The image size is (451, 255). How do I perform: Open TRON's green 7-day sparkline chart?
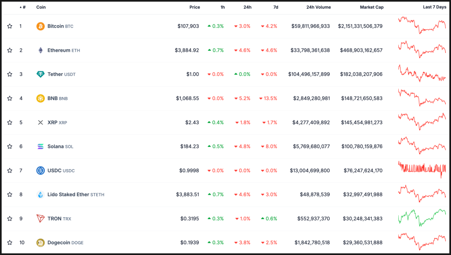coord(422,218)
